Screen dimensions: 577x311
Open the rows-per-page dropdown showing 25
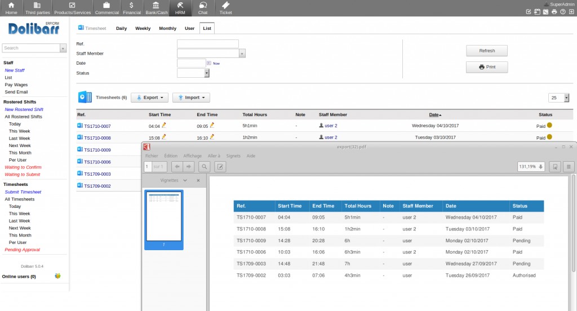tap(559, 97)
